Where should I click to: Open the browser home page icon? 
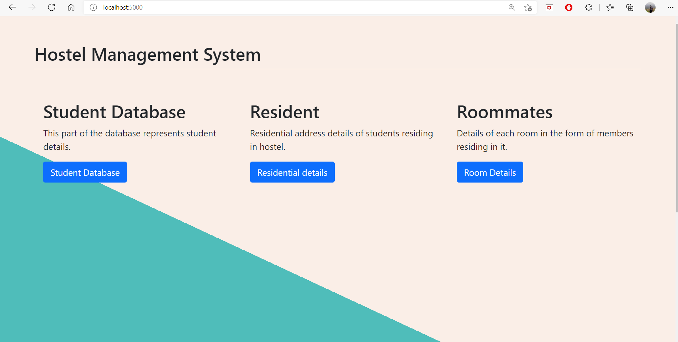pos(71,7)
